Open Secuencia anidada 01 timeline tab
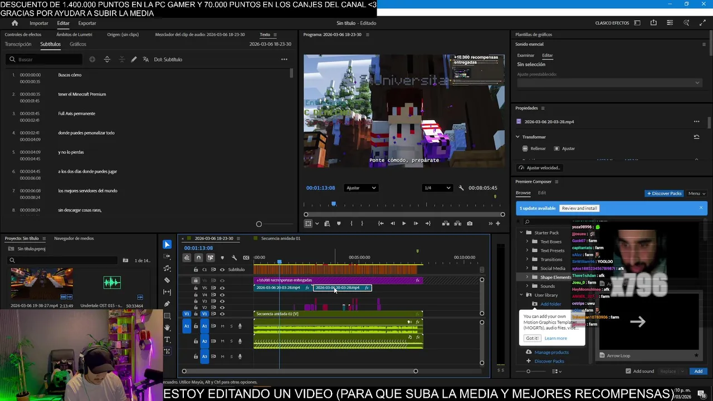Viewport: 713px width, 401px height. 281,238
